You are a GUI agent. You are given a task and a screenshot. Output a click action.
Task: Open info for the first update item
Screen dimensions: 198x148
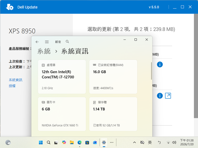(160, 65)
